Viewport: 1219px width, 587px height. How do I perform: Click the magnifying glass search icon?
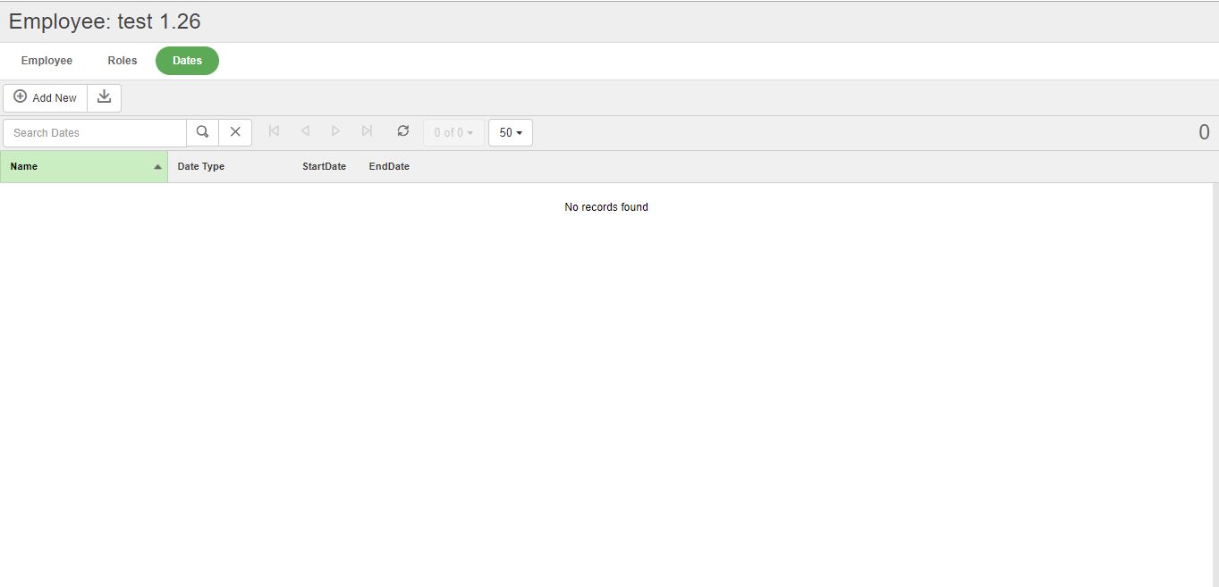point(203,132)
